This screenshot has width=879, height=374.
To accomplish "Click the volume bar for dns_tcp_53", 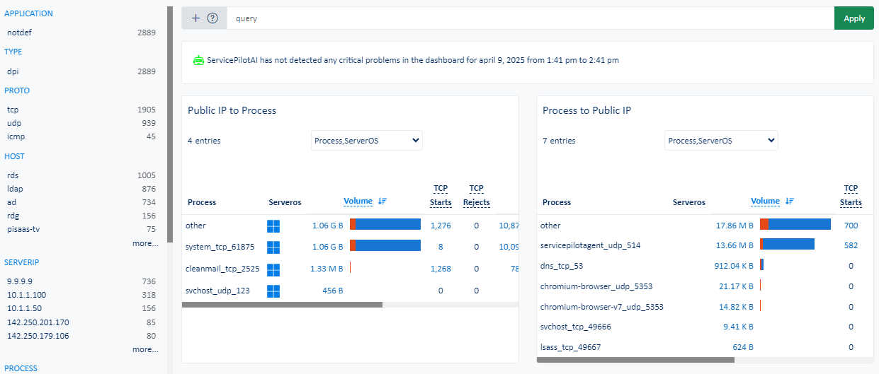I will (762, 265).
